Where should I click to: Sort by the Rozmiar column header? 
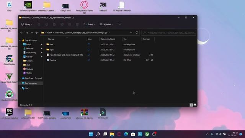[x=146, y=39]
